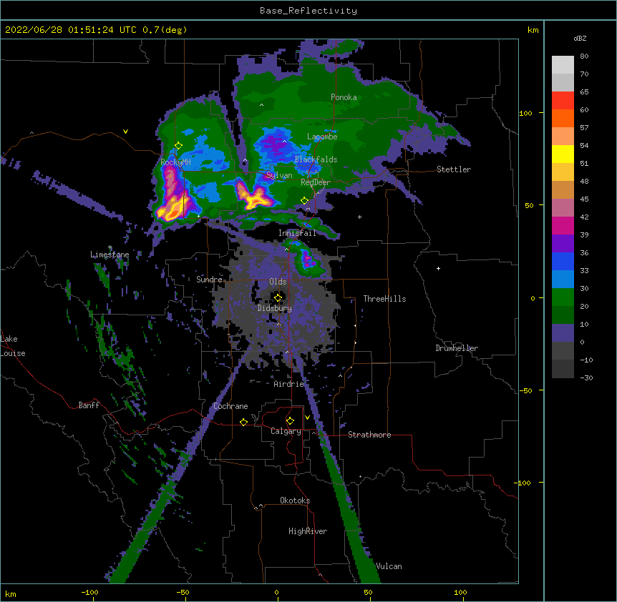Click the white plus marker north of Drumheller
The width and height of the screenshot is (617, 602).
438,268
